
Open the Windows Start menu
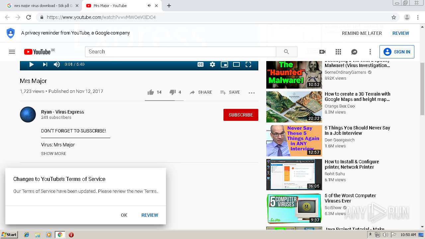[9, 234]
